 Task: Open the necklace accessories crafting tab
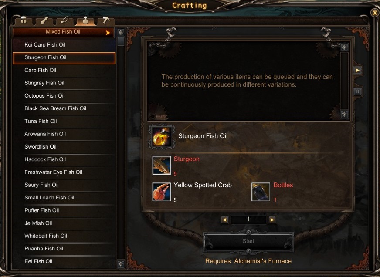[64, 20]
